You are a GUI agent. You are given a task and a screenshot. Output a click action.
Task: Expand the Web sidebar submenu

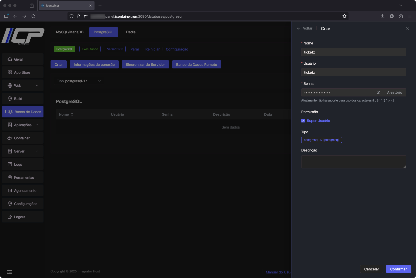[37, 86]
